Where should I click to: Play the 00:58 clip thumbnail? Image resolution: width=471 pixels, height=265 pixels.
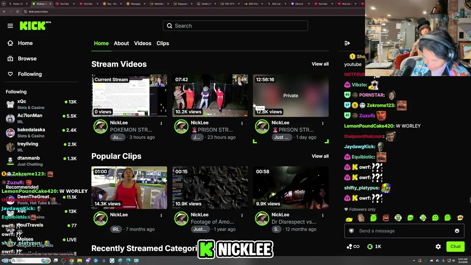coord(291,188)
